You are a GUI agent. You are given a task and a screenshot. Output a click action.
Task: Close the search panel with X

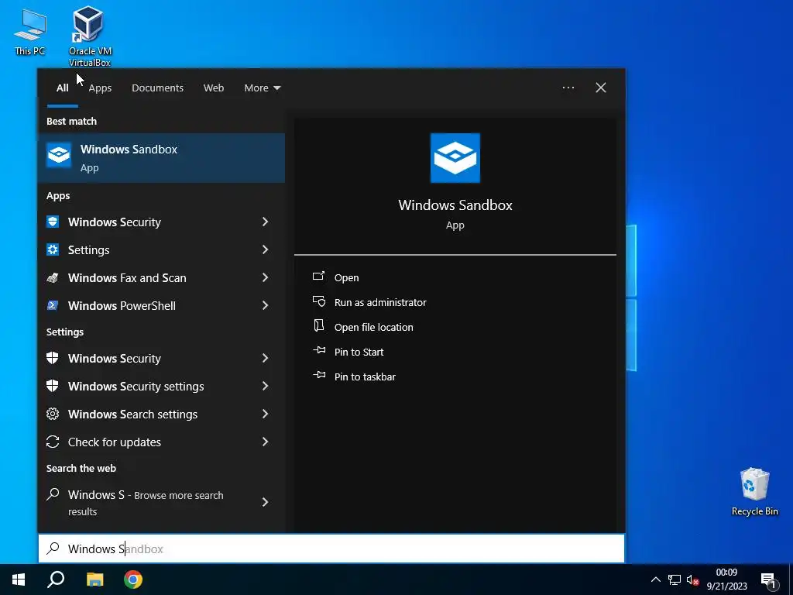[x=600, y=88]
